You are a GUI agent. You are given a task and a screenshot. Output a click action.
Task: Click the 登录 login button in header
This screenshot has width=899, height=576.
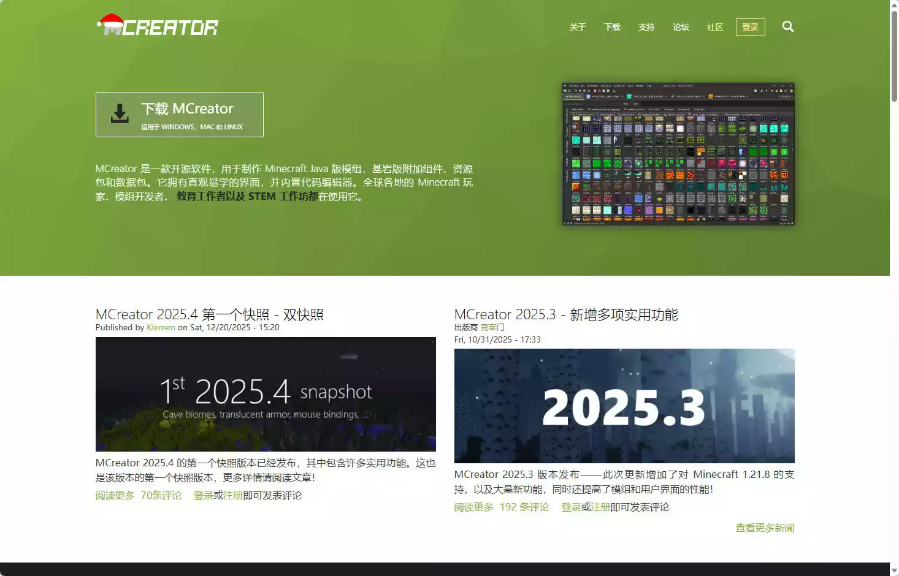click(751, 27)
